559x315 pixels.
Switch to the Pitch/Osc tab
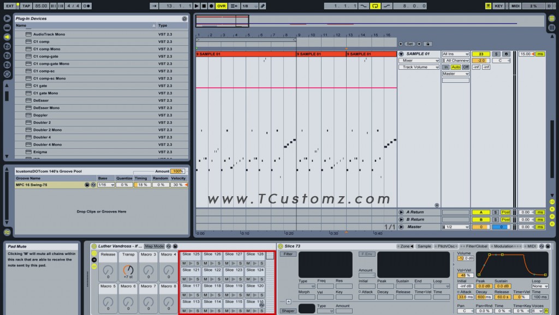pos(447,246)
